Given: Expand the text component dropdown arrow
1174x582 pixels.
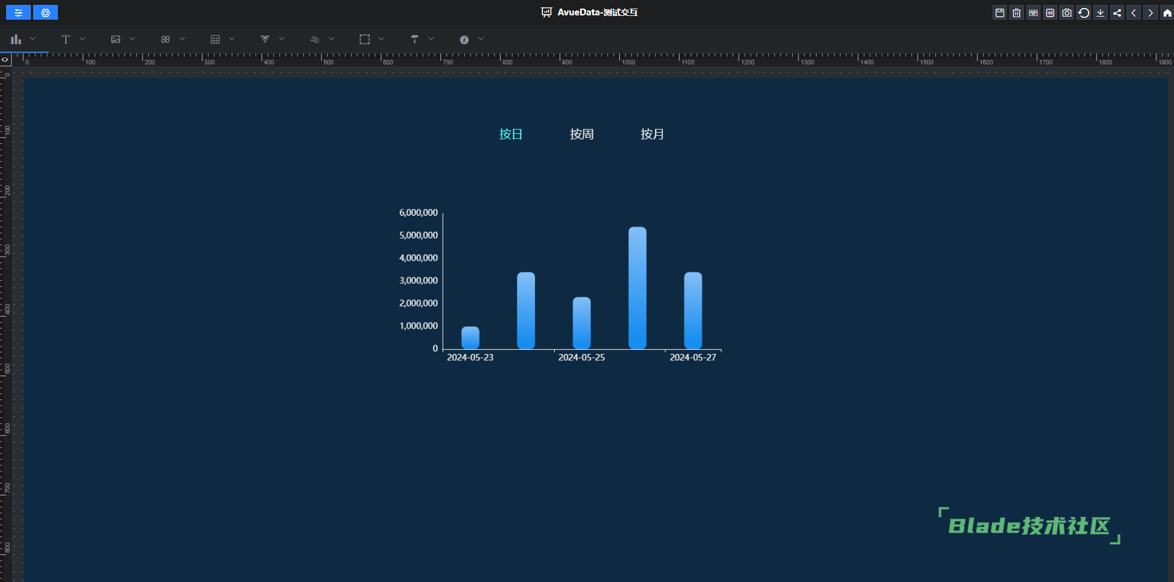Looking at the screenshot, I should click(82, 39).
